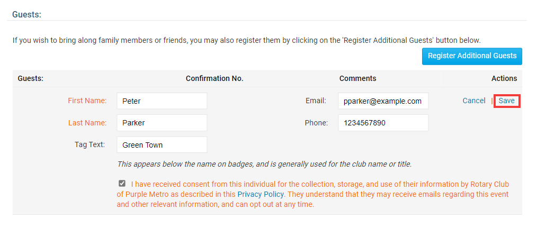
Task: Focus the First Name field containing Peter
Action: click(162, 101)
